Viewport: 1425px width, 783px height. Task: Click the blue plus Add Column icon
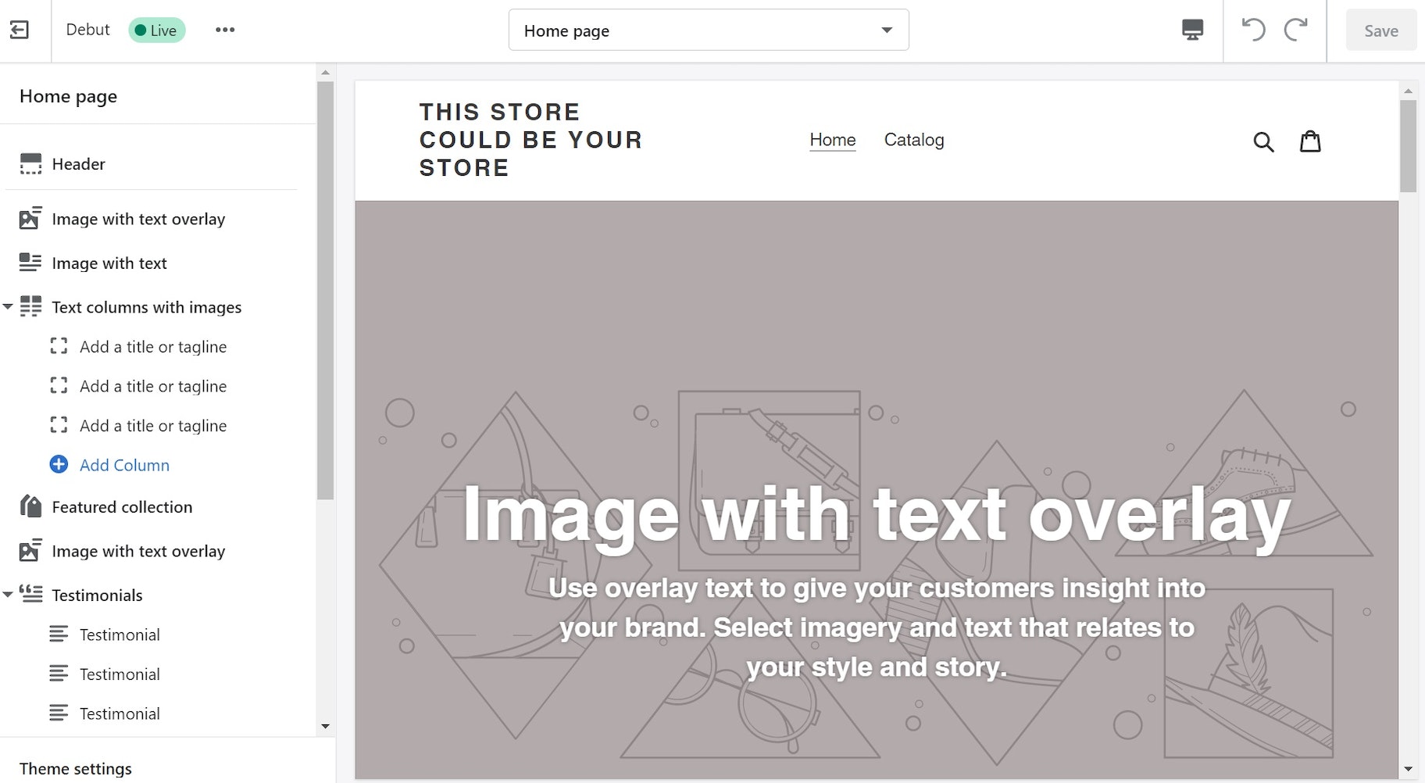(x=59, y=465)
